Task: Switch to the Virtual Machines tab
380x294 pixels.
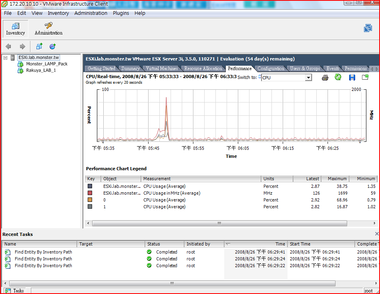Action: click(162, 68)
